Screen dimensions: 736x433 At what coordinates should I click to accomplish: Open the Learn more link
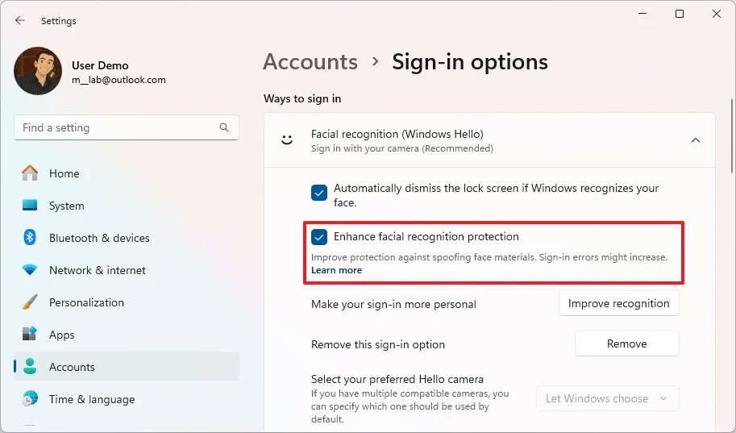tap(336, 270)
